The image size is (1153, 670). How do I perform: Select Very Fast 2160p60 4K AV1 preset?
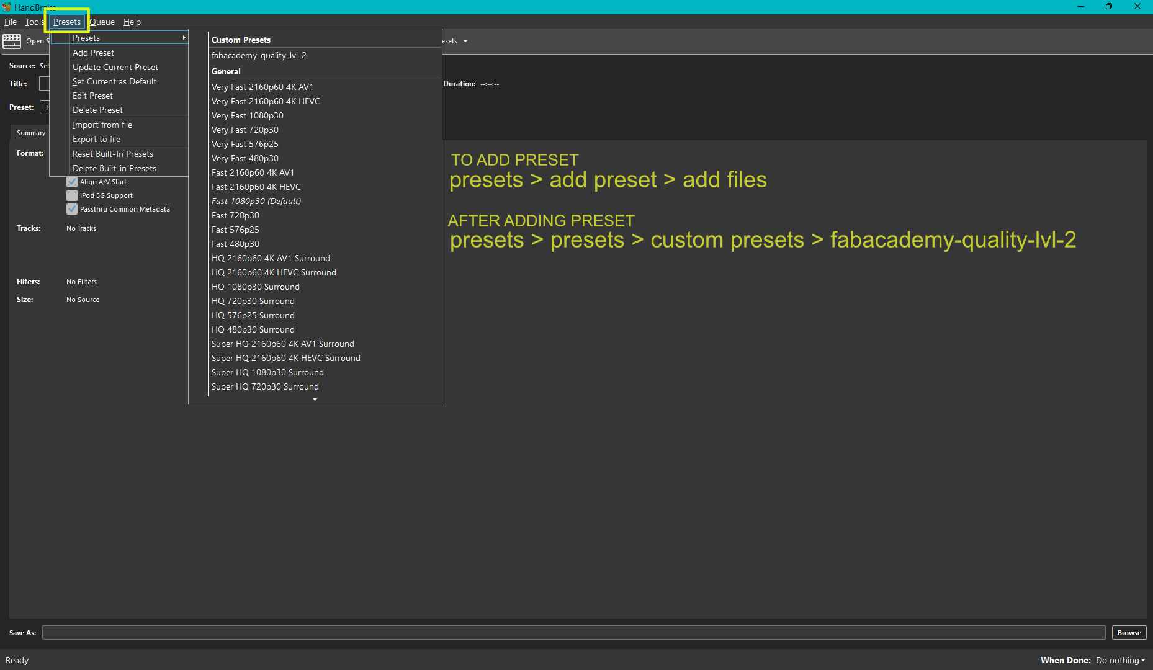click(x=324, y=87)
